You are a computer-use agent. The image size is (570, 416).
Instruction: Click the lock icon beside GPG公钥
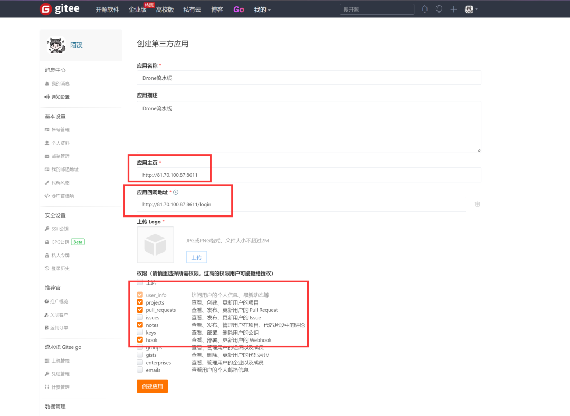(47, 242)
